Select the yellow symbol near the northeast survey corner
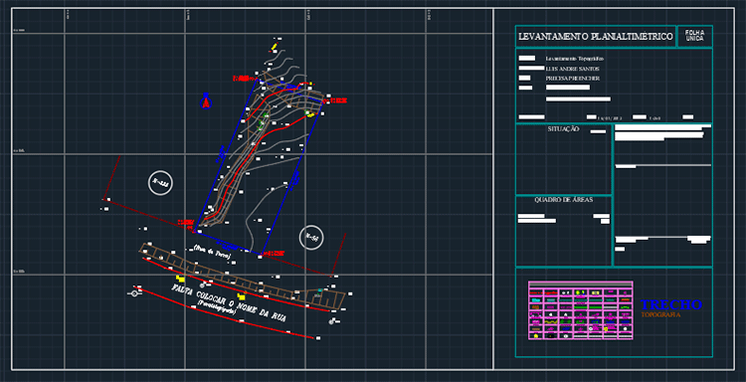This screenshot has width=746, height=382. [310, 114]
